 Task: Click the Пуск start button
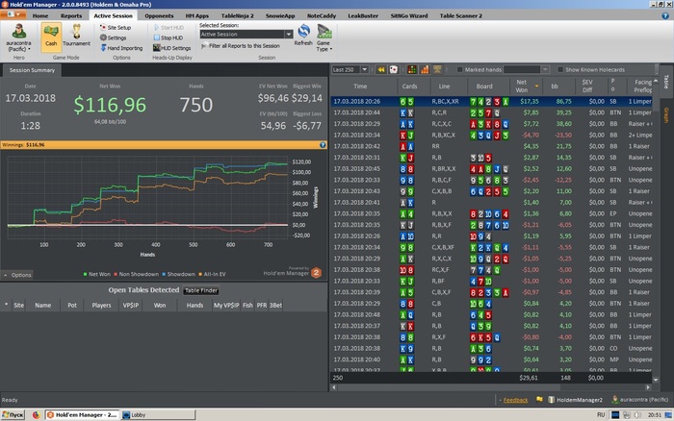pyautogui.click(x=13, y=415)
